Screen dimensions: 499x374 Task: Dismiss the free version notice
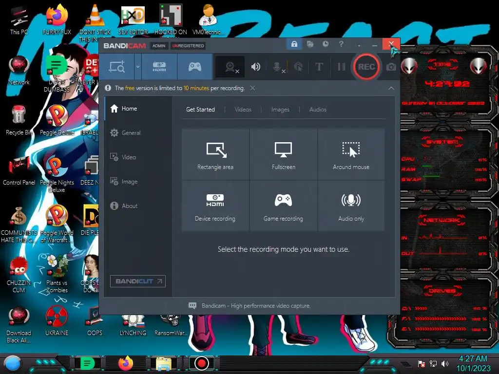tap(253, 88)
